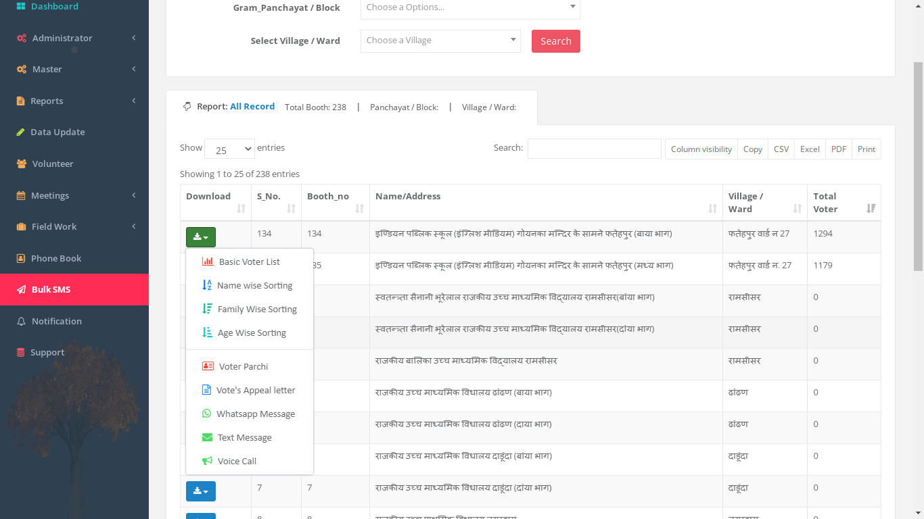Click the Bulk SMS paper plane icon
This screenshot has width=924, height=519.
tap(21, 290)
